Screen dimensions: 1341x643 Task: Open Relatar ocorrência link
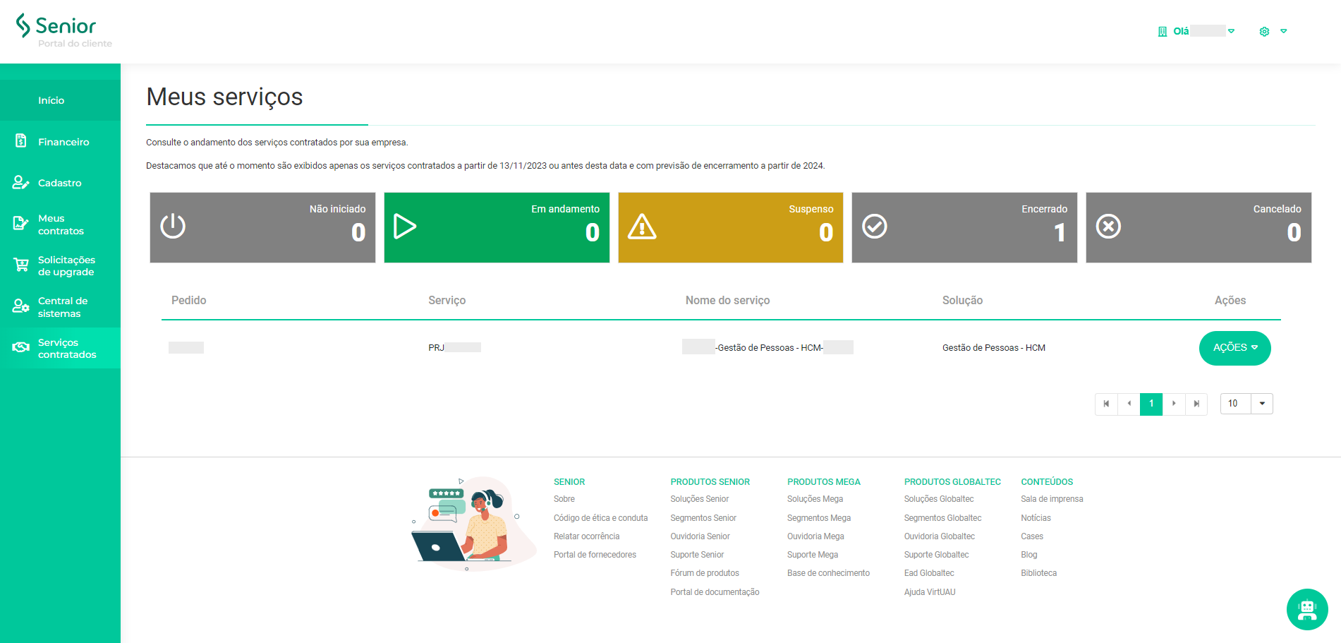point(586,536)
